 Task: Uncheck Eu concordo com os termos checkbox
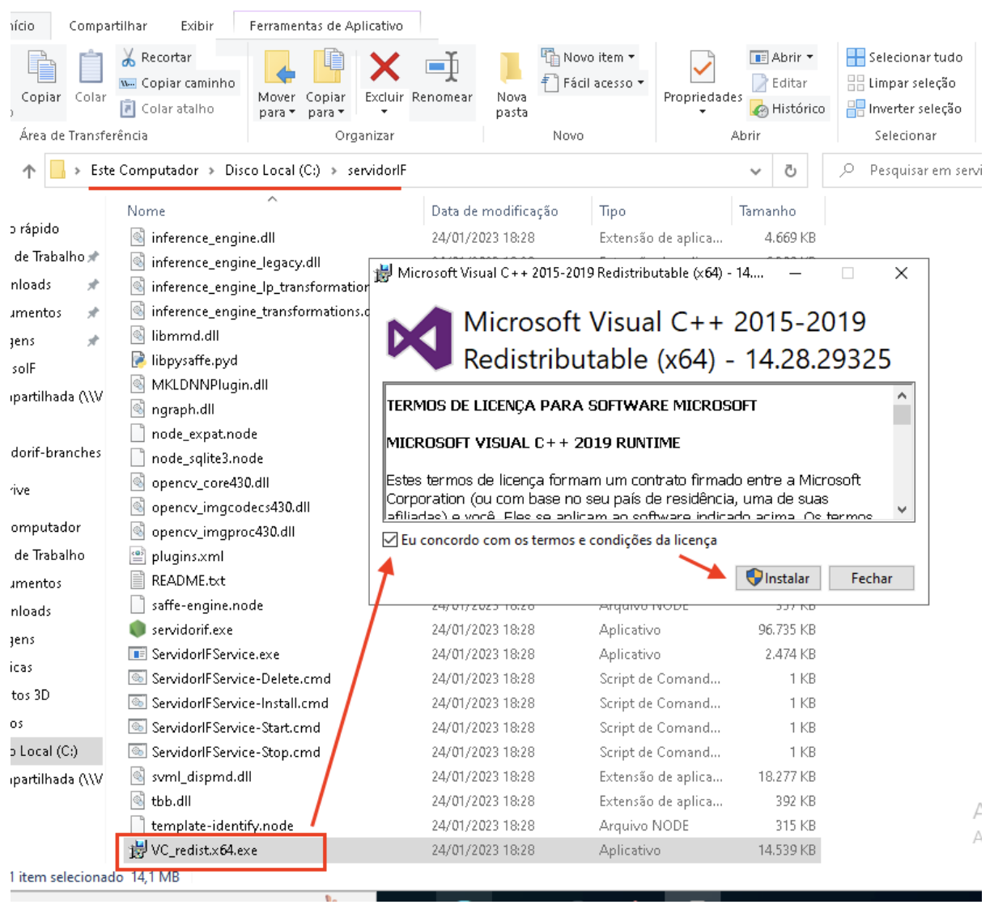point(390,540)
